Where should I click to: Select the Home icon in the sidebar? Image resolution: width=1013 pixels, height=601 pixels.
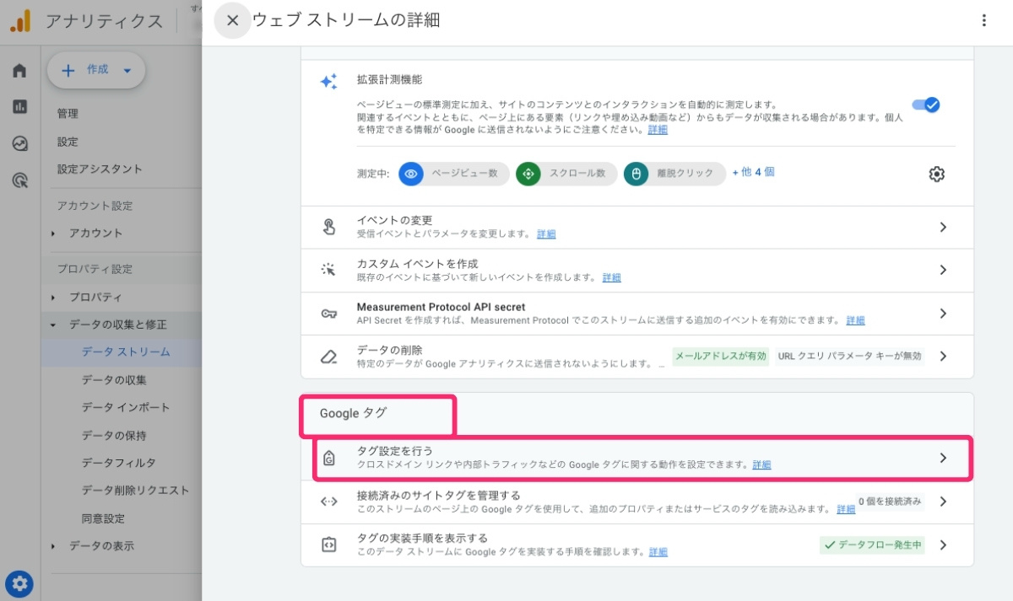pos(19,72)
